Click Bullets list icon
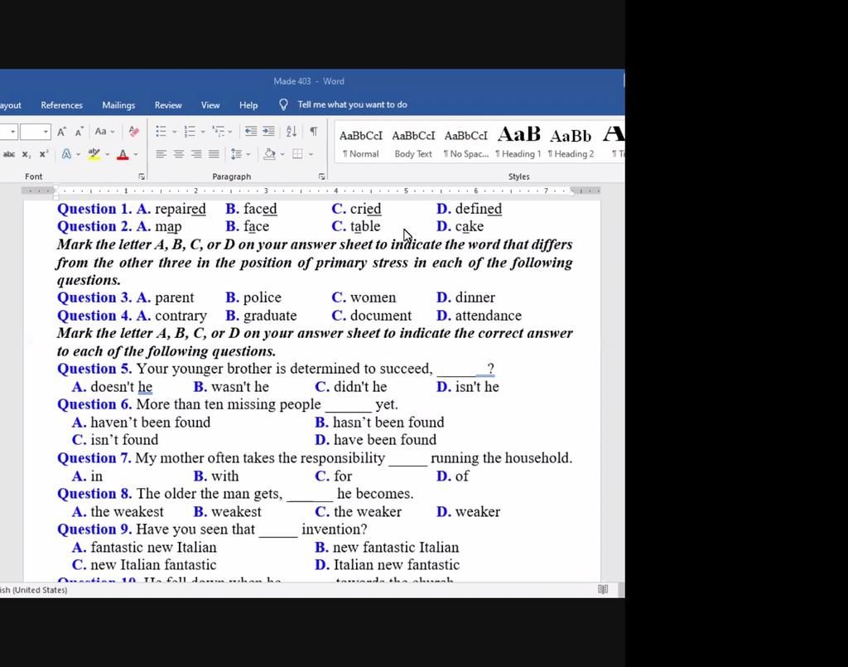 click(x=161, y=132)
